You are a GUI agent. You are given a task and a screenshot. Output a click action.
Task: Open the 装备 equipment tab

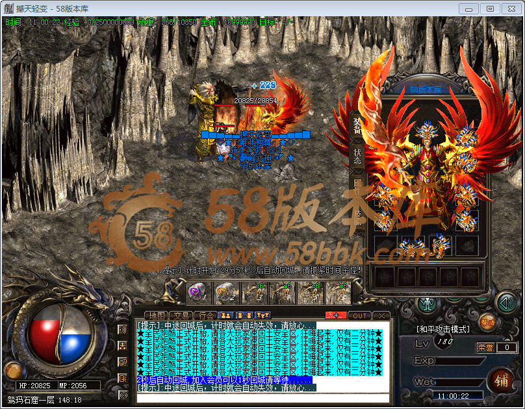[x=357, y=125]
